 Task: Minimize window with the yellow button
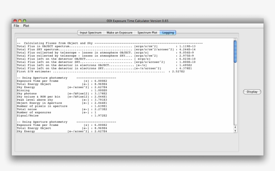click(20, 21)
